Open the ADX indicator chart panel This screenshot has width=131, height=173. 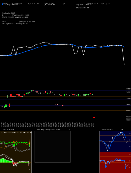point(16,142)
